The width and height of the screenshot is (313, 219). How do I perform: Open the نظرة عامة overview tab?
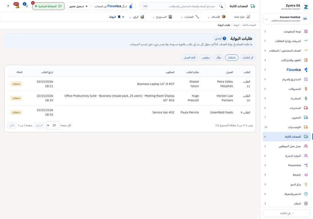tap(242, 17)
